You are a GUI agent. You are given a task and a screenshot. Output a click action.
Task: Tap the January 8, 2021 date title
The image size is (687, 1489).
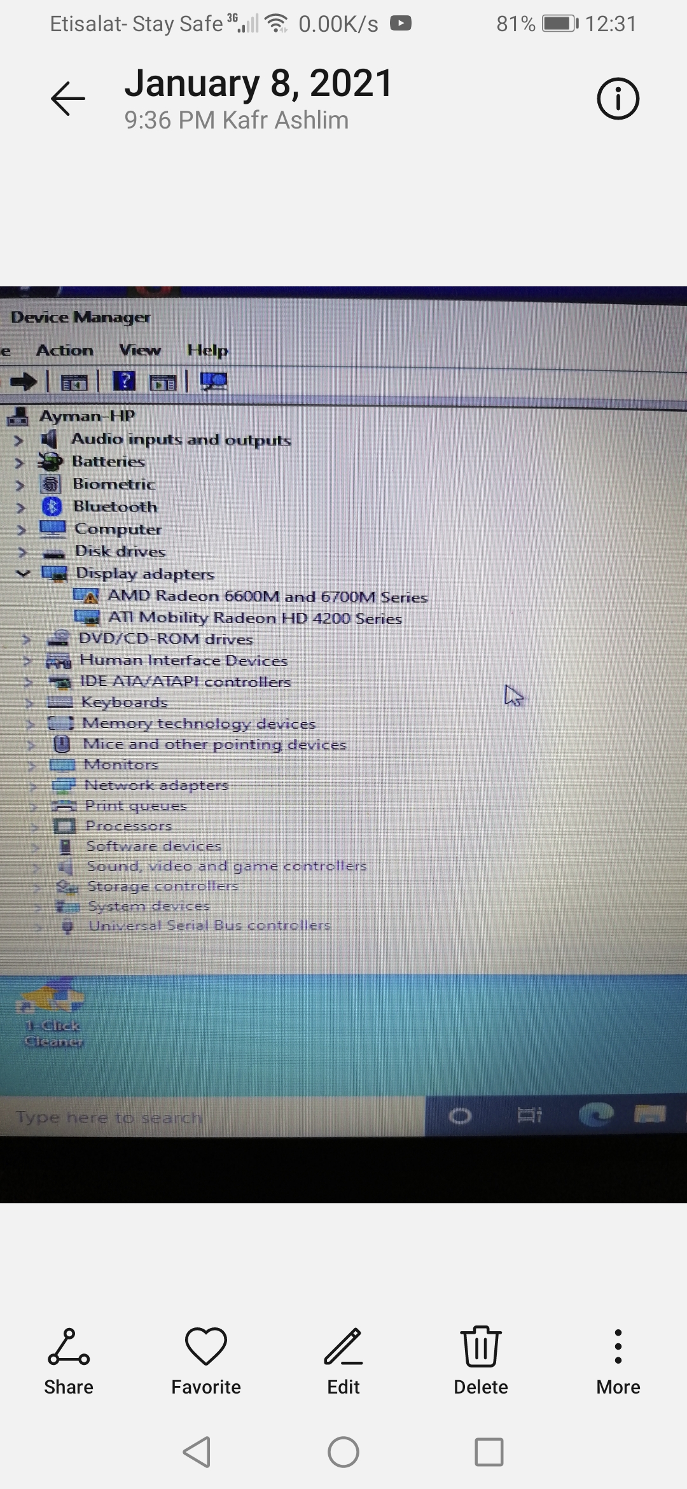pos(259,83)
